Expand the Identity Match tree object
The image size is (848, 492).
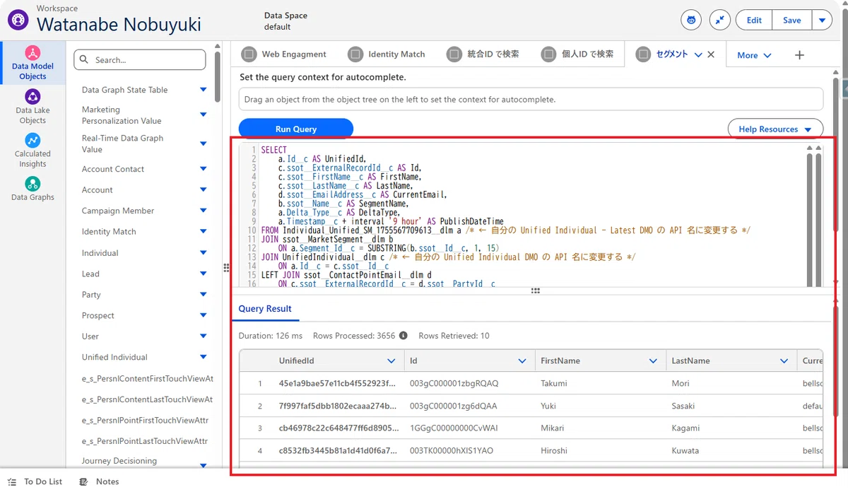pos(204,231)
